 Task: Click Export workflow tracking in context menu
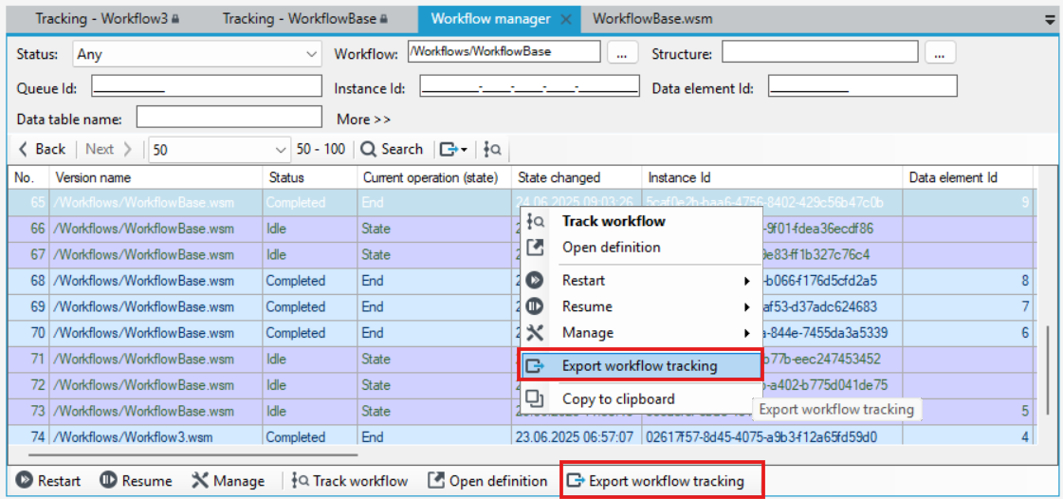[640, 366]
